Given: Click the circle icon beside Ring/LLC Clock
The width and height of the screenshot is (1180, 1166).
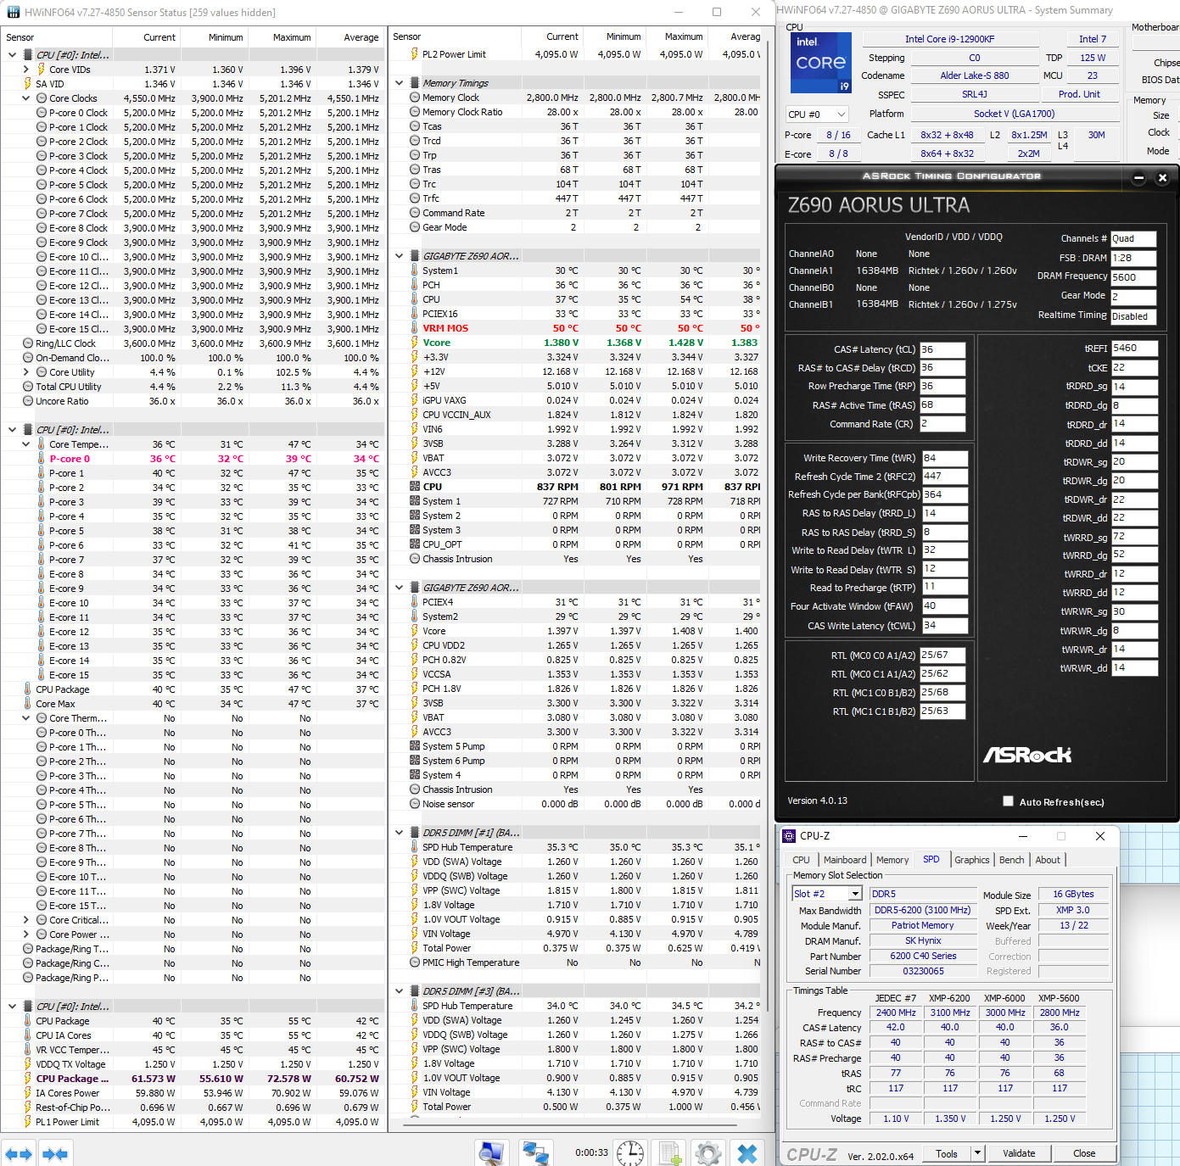Looking at the screenshot, I should 28,343.
